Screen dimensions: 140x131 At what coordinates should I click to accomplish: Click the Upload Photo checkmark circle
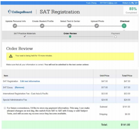tap(97, 26)
